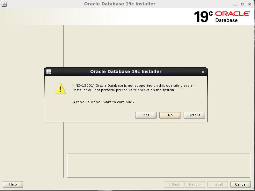Click the yellow warning triangle icon

point(61,89)
